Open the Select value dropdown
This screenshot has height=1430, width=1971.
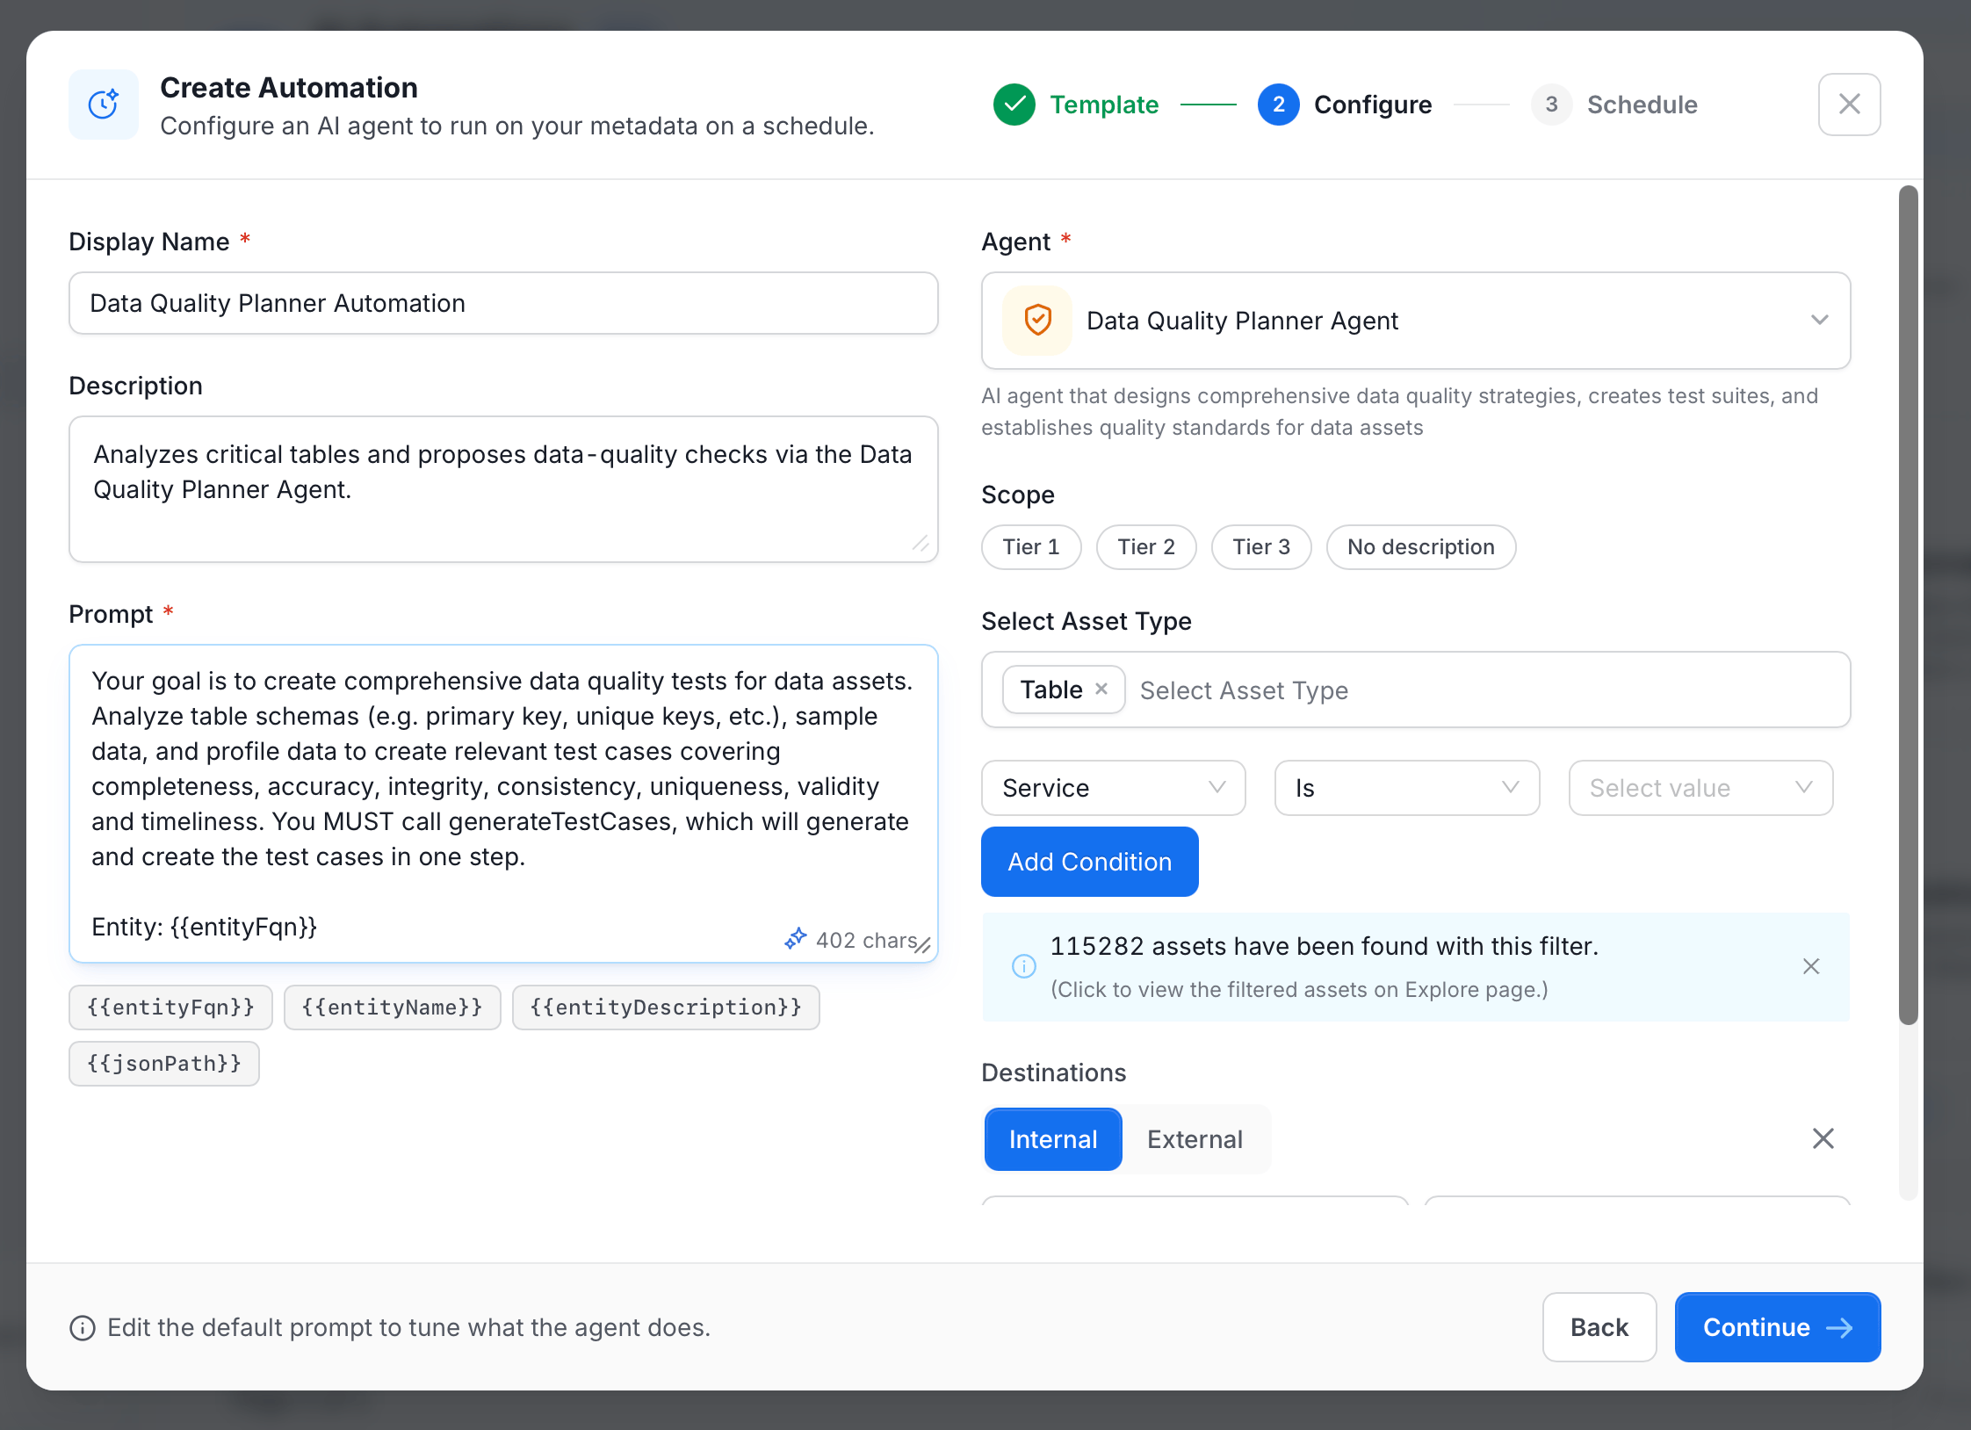(1700, 788)
